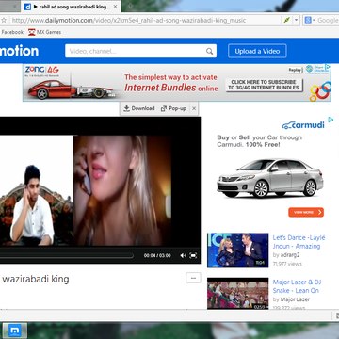Image resolution: width=339 pixels, height=339 pixels.
Task: Click the bookmark star in address bar
Action: [x=4, y=21]
